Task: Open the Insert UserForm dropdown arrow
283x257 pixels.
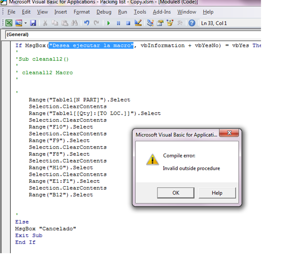Action: click(x=25, y=23)
